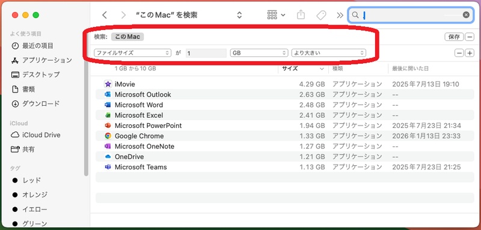Click the Microsoft Excel icon
This screenshot has width=481, height=230.
coord(108,115)
